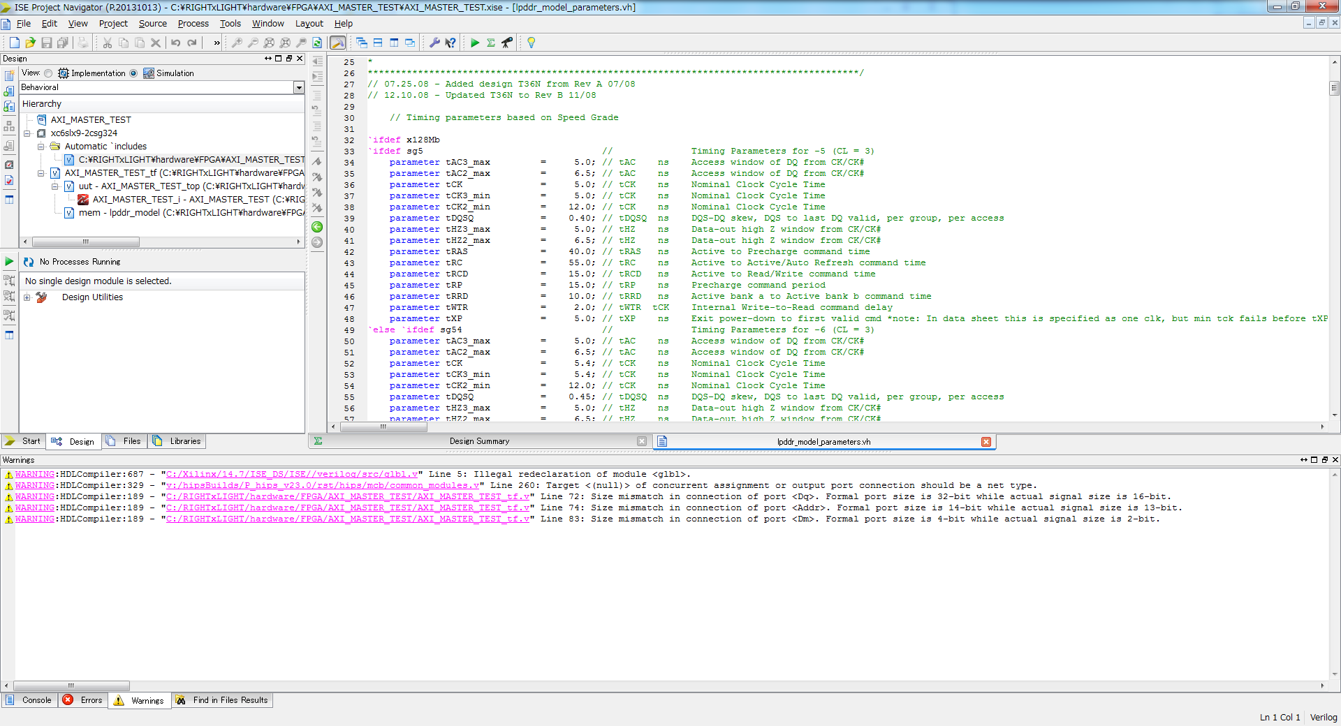This screenshot has width=1341, height=726.
Task: Click the Add Source icon in Design sidebar
Action: click(9, 91)
